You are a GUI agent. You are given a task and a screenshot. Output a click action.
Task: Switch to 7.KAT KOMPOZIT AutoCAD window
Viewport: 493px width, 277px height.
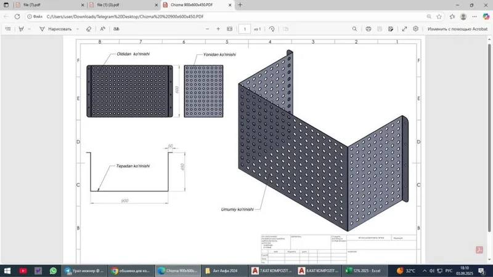coord(271,271)
